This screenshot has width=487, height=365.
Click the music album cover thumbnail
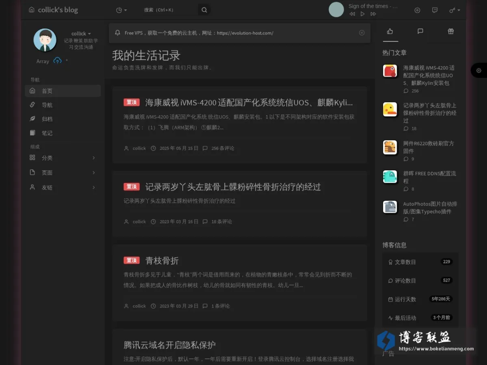click(336, 10)
